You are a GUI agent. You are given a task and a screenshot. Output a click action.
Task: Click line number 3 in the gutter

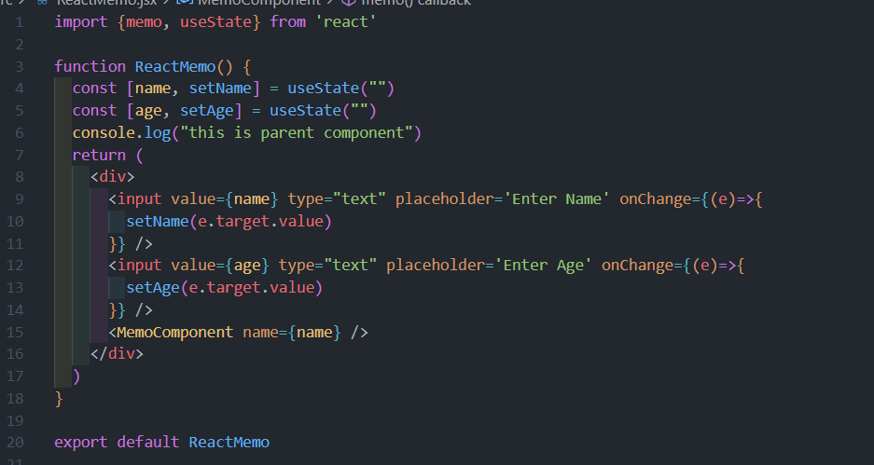[19, 66]
